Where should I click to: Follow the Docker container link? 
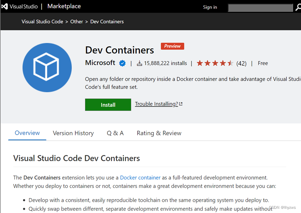tap(140, 178)
